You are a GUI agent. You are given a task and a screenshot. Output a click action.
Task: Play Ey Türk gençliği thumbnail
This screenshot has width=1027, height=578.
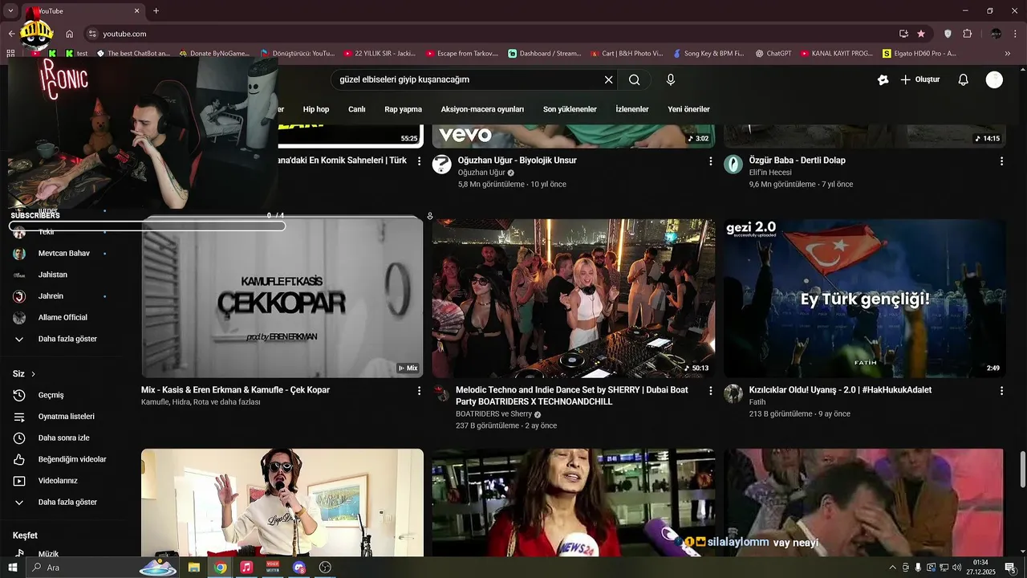click(865, 298)
